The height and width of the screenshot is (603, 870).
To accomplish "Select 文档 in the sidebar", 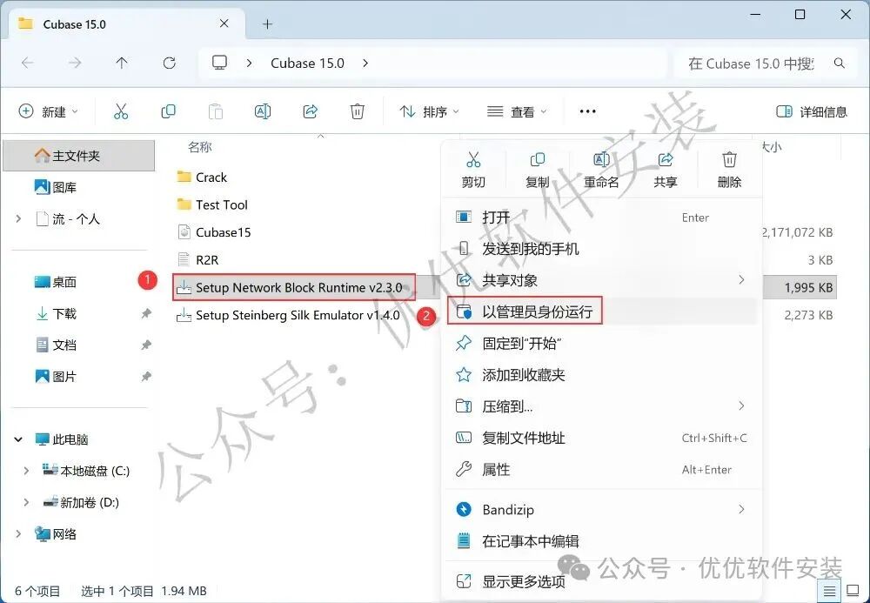I will pyautogui.click(x=79, y=345).
